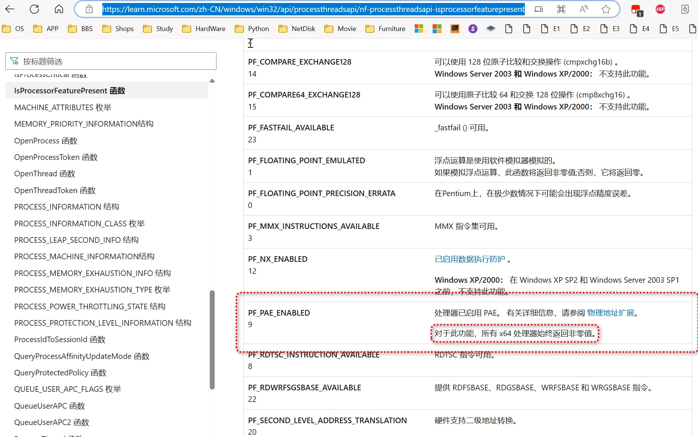Viewport: 698px width, 437px height.
Task: Click the filter funnel icon in the sidebar
Action: pyautogui.click(x=15, y=61)
